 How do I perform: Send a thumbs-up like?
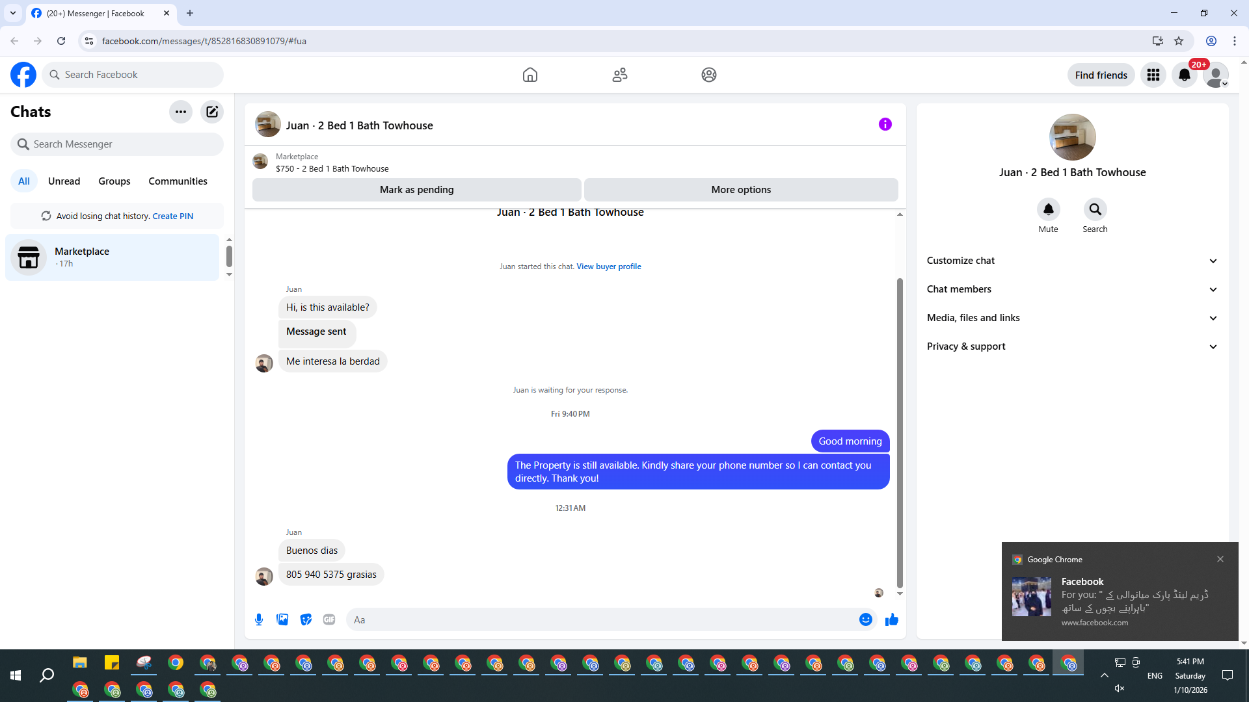tap(891, 619)
